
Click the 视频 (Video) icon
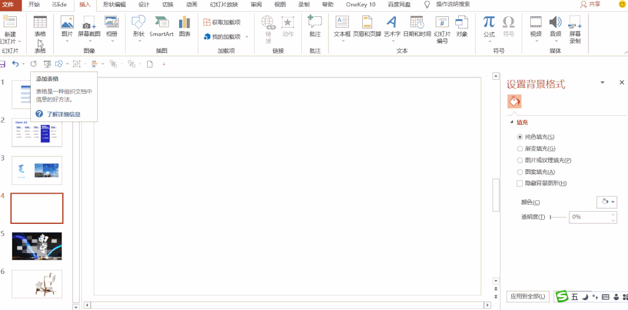(x=536, y=26)
